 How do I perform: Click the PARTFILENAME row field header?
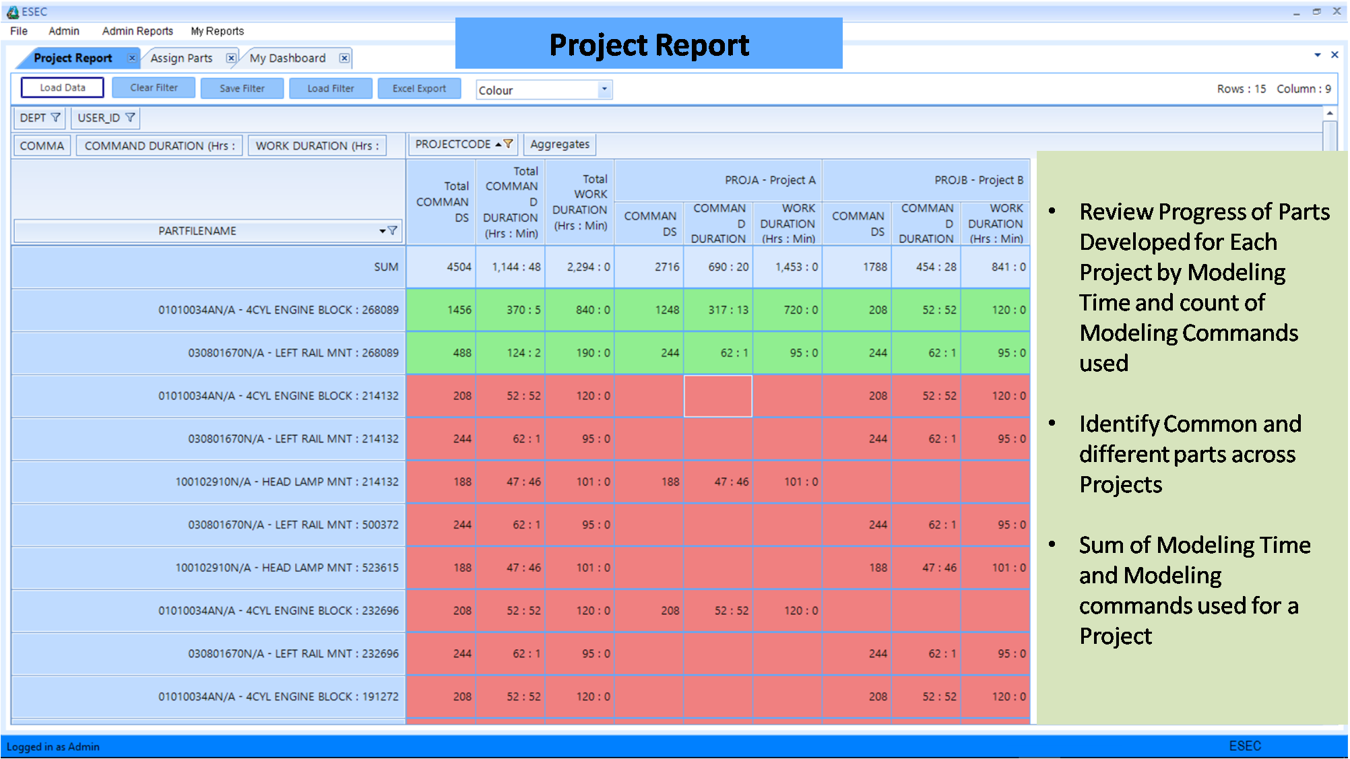coord(208,231)
